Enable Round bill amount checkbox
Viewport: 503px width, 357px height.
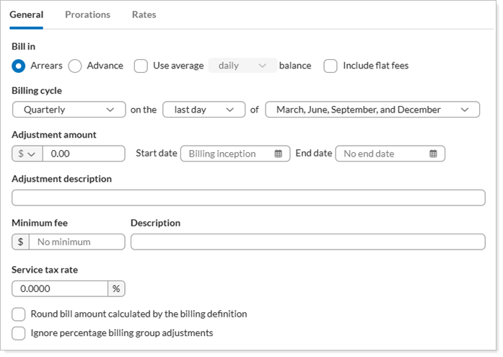(x=19, y=314)
